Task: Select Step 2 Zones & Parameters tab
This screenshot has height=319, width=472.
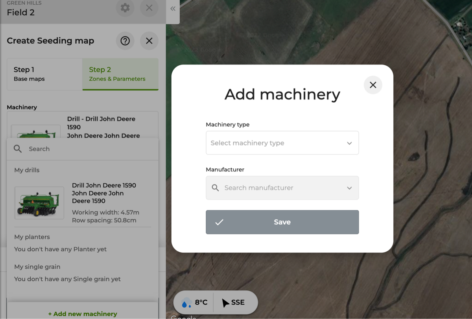Action: tap(120, 74)
